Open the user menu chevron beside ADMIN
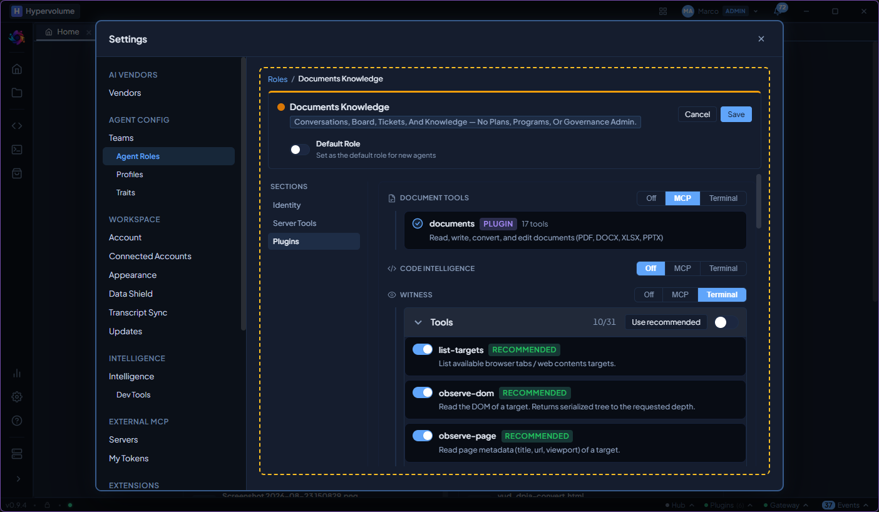The height and width of the screenshot is (512, 879). click(x=756, y=11)
